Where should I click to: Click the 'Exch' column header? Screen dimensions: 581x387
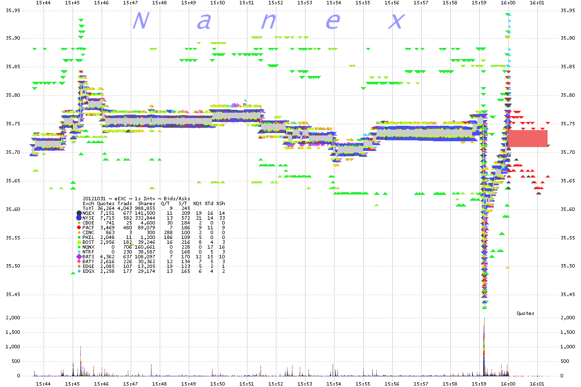click(89, 203)
